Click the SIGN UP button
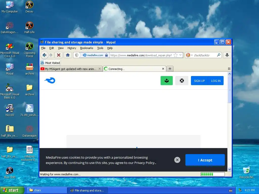259x194 pixels. click(x=199, y=81)
